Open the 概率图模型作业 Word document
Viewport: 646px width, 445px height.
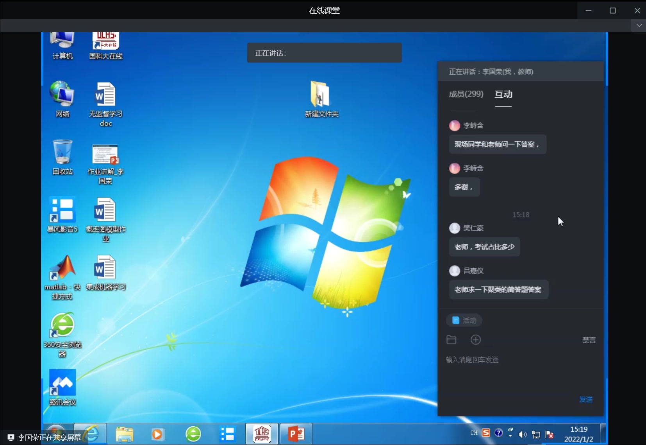pyautogui.click(x=105, y=220)
